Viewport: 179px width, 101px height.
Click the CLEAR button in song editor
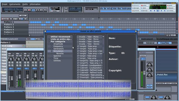click(5, 19)
